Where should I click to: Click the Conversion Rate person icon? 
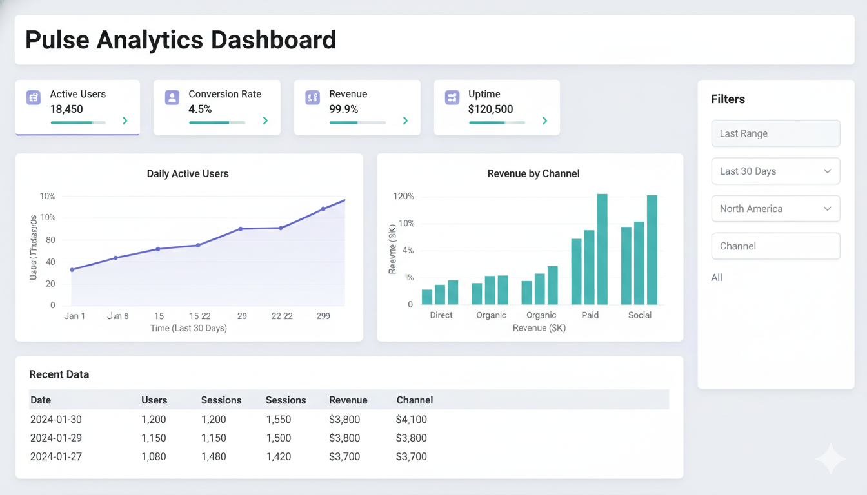pyautogui.click(x=172, y=97)
